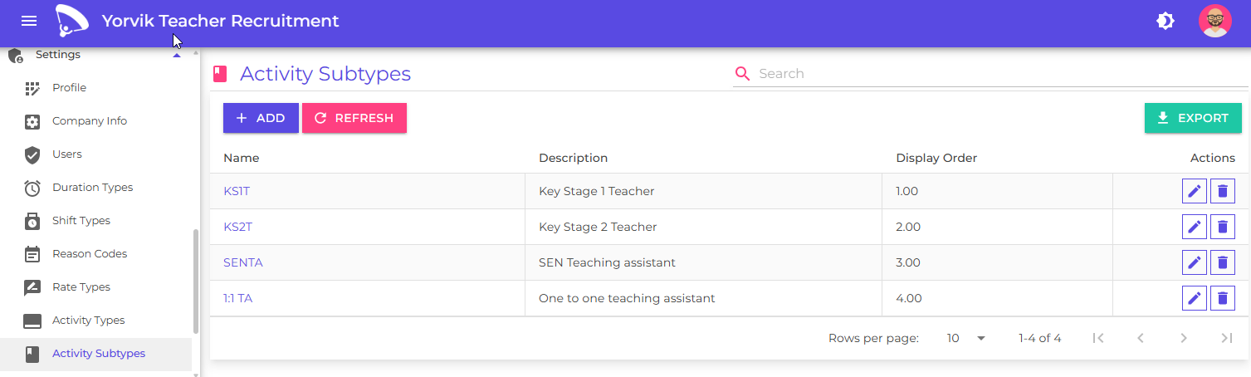This screenshot has height=377, width=1251.
Task: Click the Rate Types icon
Action: tap(32, 287)
